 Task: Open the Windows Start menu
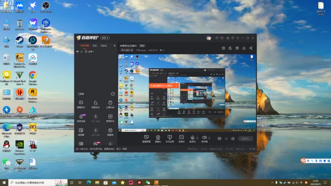click(4, 182)
